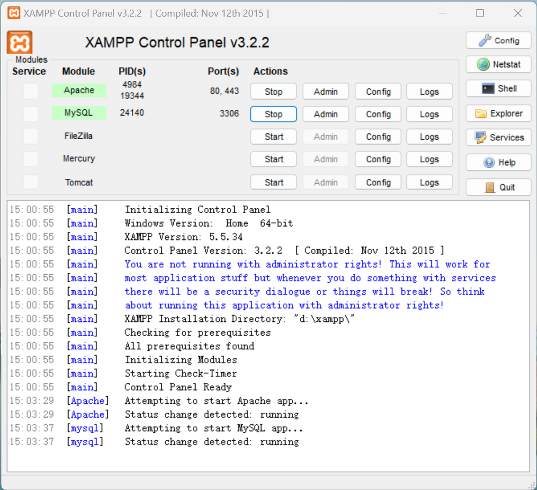Click Quit with the door icon
Viewport: 537px width, 490px height.
point(498,187)
